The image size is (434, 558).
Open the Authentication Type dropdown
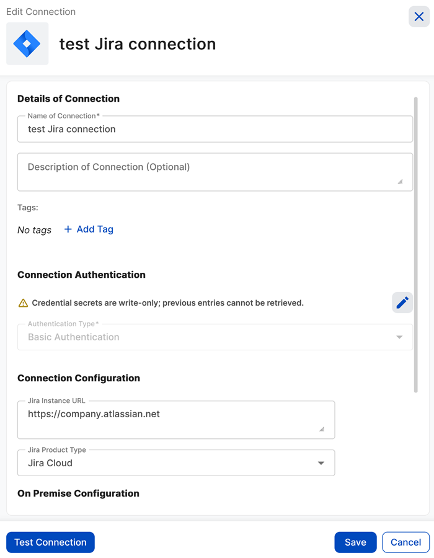[215, 337]
